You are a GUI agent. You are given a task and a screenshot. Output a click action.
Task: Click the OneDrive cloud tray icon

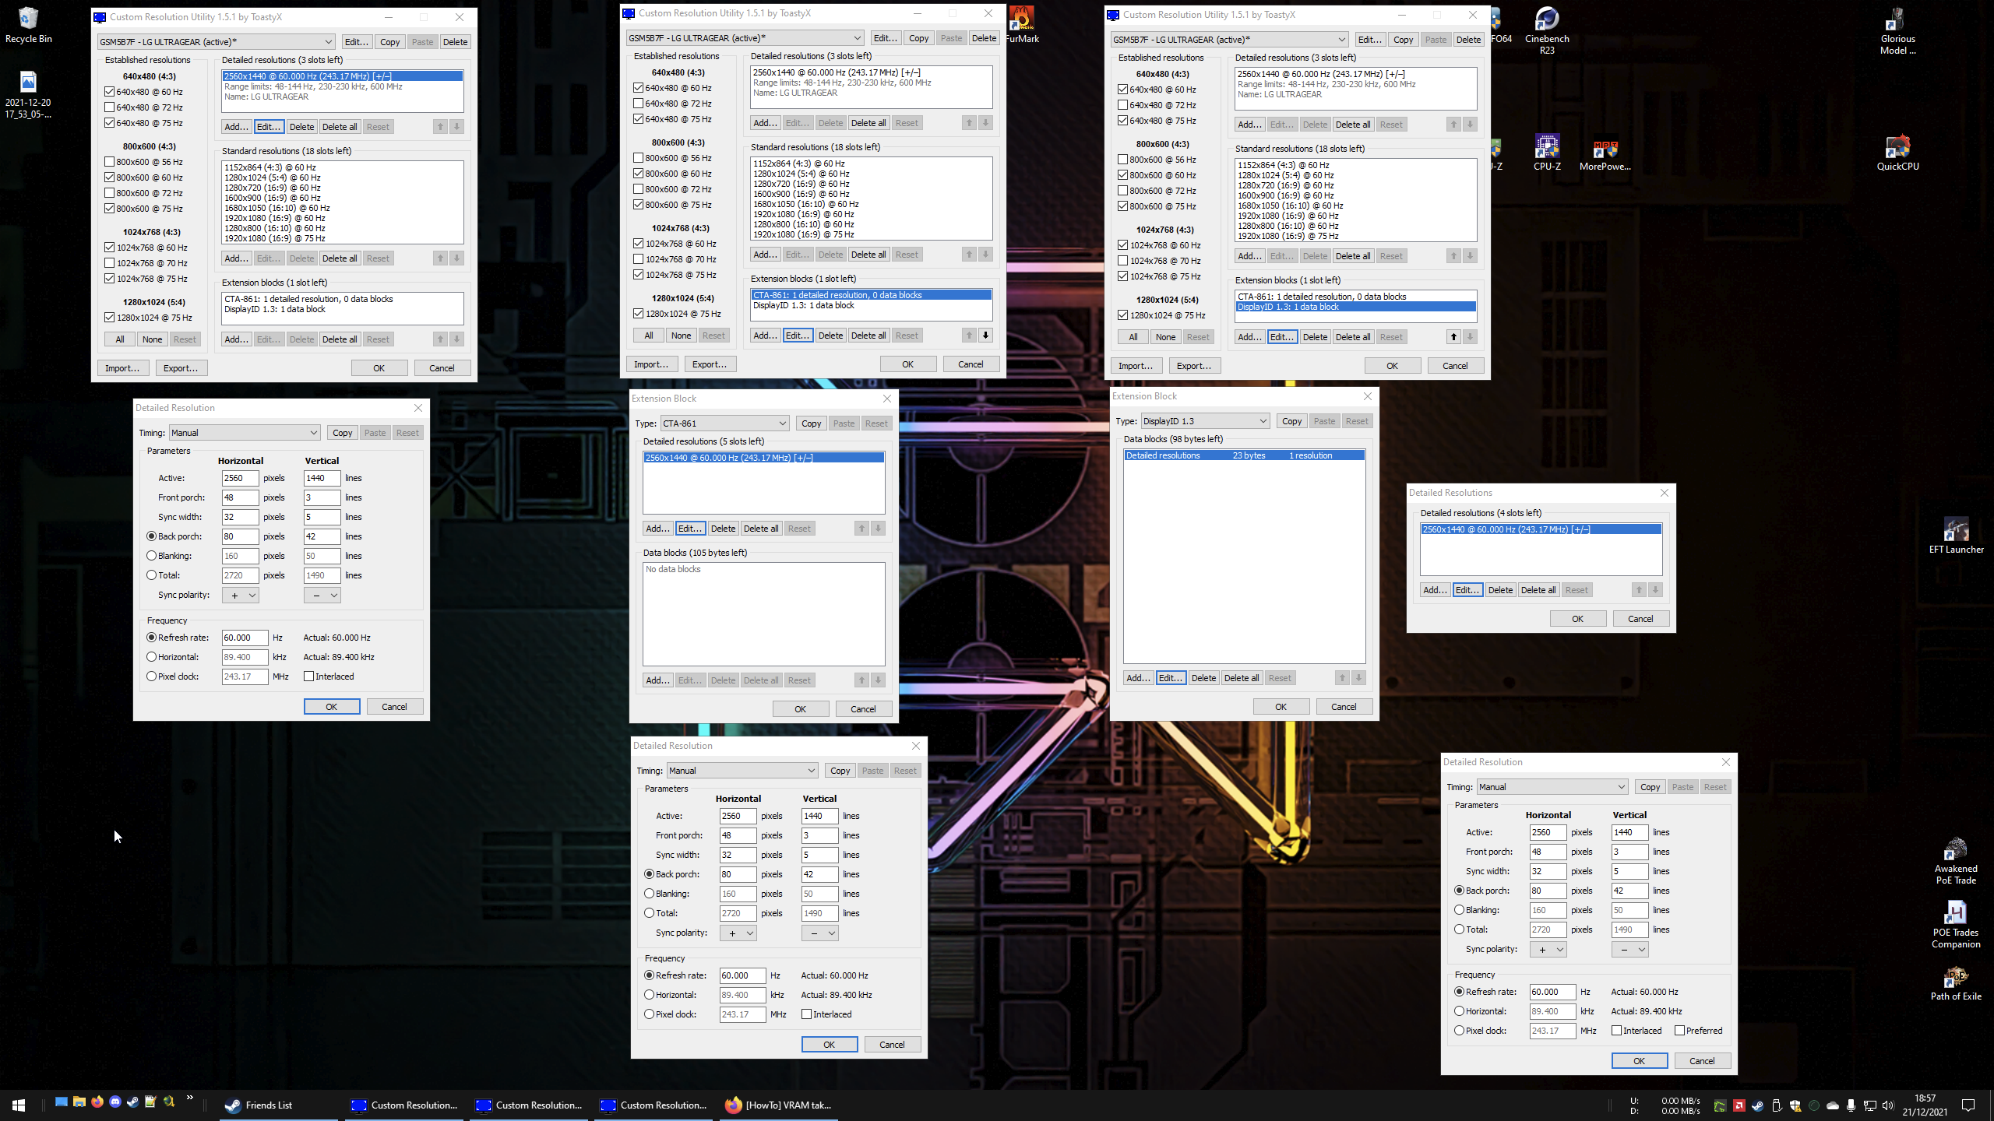click(1832, 1105)
